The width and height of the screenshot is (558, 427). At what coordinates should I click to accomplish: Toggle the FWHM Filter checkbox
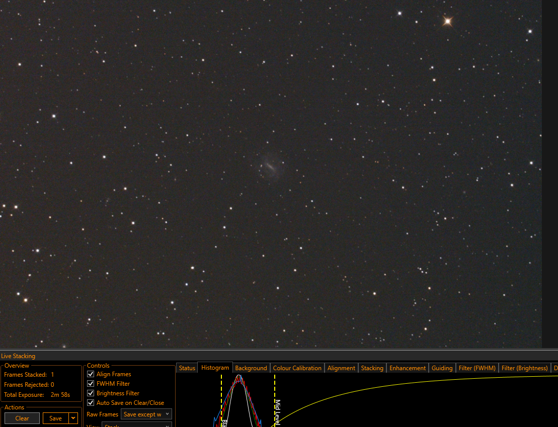[91, 384]
